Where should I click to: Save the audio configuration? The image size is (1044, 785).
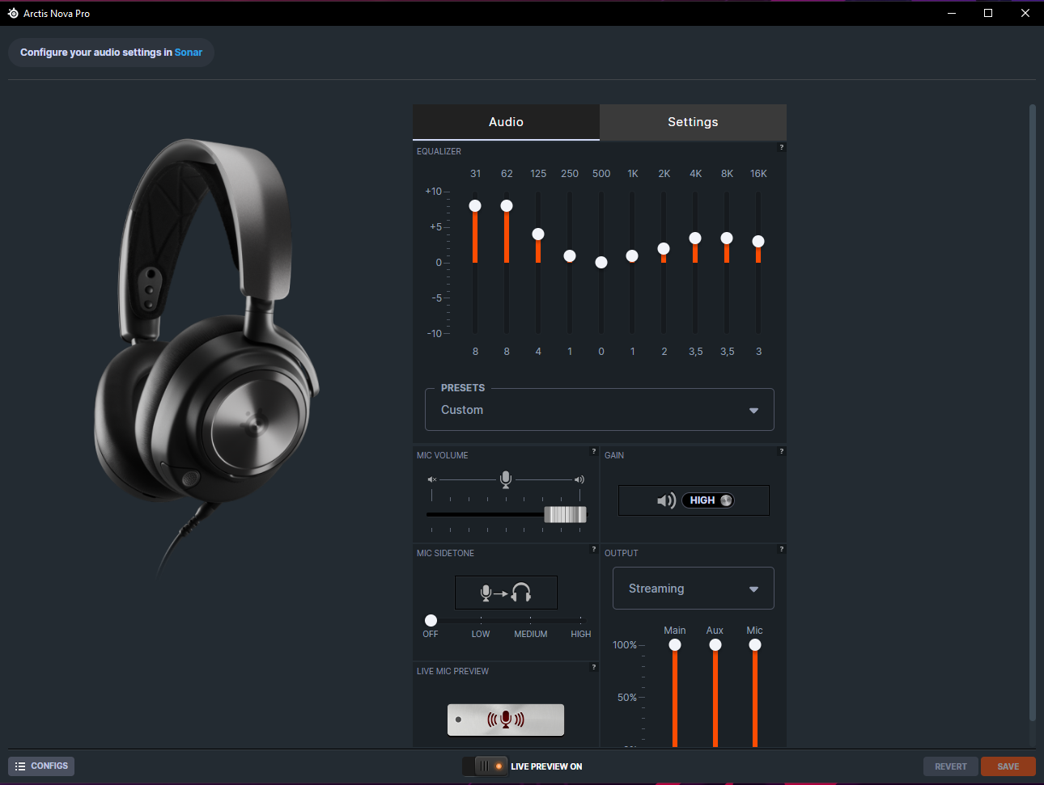(1008, 766)
